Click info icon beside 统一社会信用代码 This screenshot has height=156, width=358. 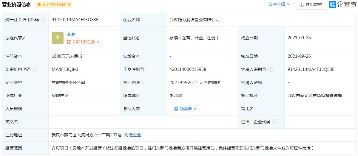pyautogui.click(x=43, y=20)
